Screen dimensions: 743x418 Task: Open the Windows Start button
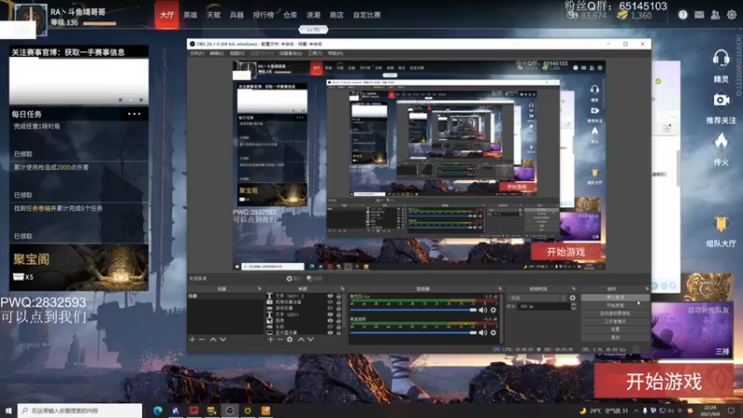pyautogui.click(x=8, y=411)
